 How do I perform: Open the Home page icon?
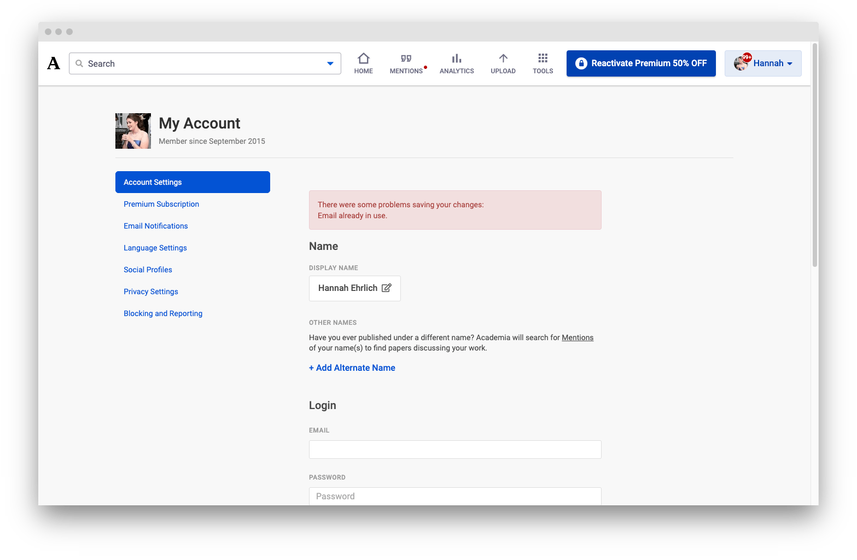(363, 59)
